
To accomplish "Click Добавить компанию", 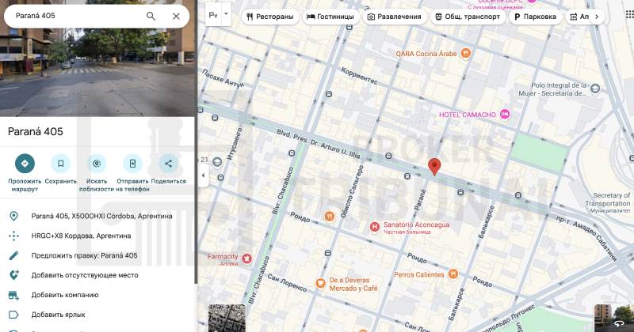I will [x=65, y=295].
